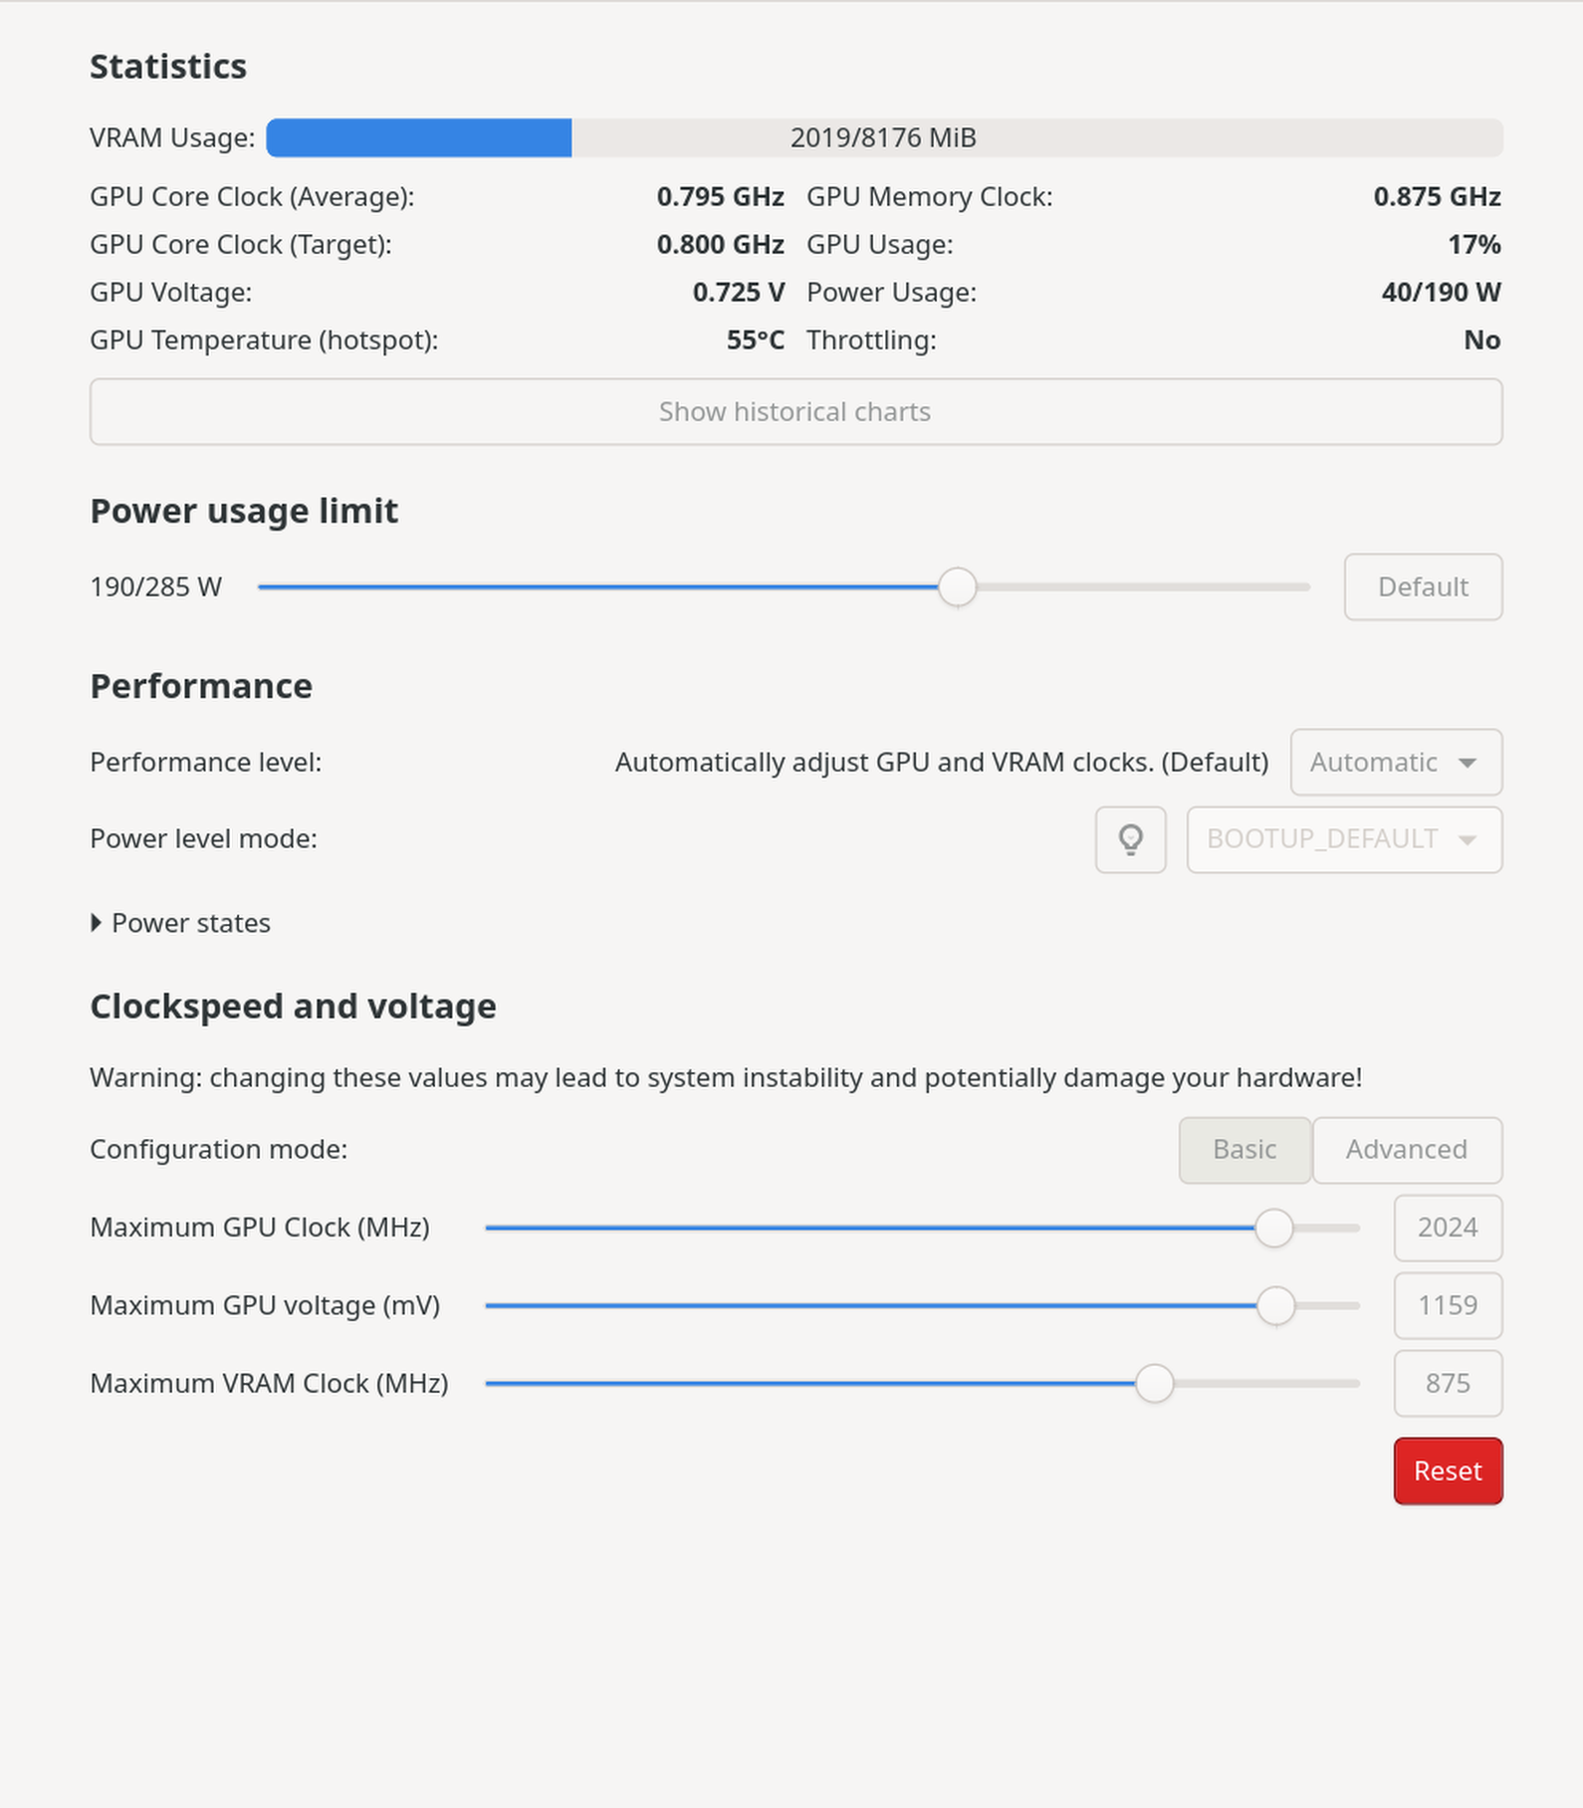
Task: Switch configuration mode to Basic
Action: [1244, 1150]
